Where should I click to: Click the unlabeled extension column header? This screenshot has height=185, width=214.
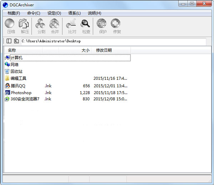point(51,50)
